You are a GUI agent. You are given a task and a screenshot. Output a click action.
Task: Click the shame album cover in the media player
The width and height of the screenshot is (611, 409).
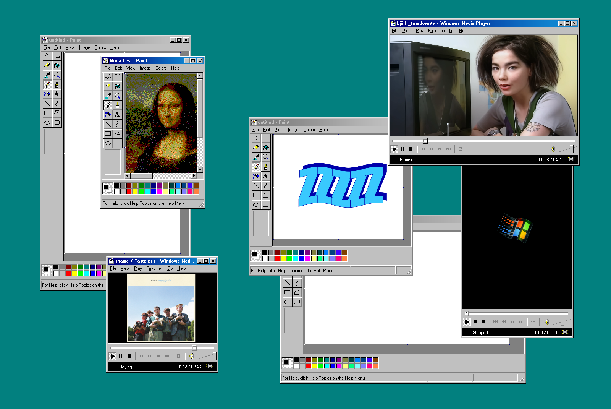[x=161, y=308]
